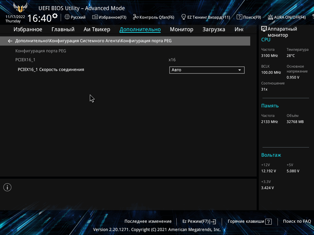Click the Поиск по FAQ link

pos(297,222)
